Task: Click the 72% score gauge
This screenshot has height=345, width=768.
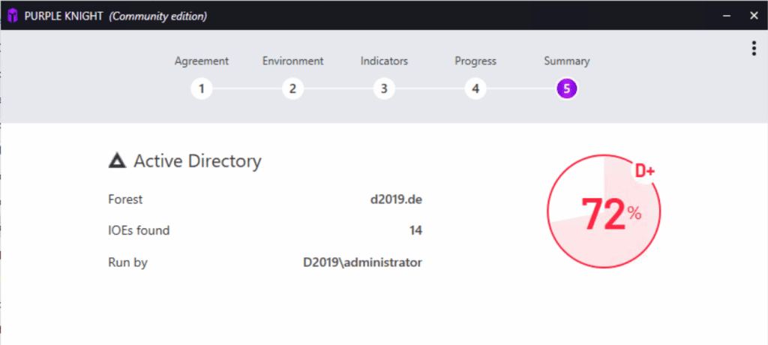Action: [x=604, y=214]
